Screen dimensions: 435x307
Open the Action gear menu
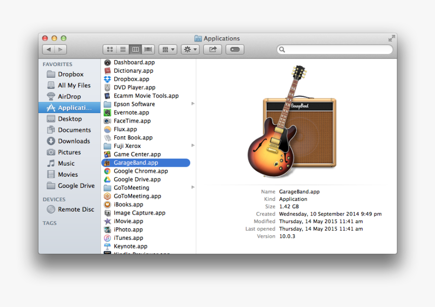[x=190, y=49]
